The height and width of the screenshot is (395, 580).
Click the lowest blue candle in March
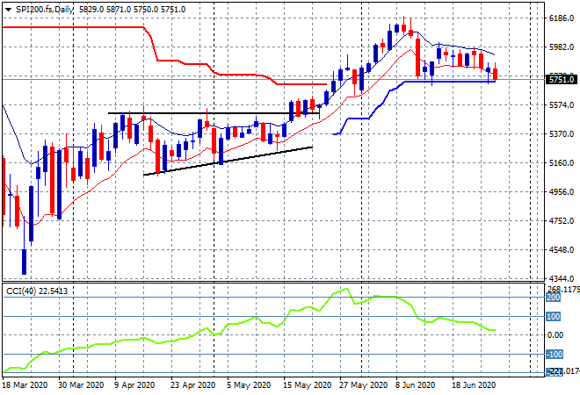tap(24, 262)
